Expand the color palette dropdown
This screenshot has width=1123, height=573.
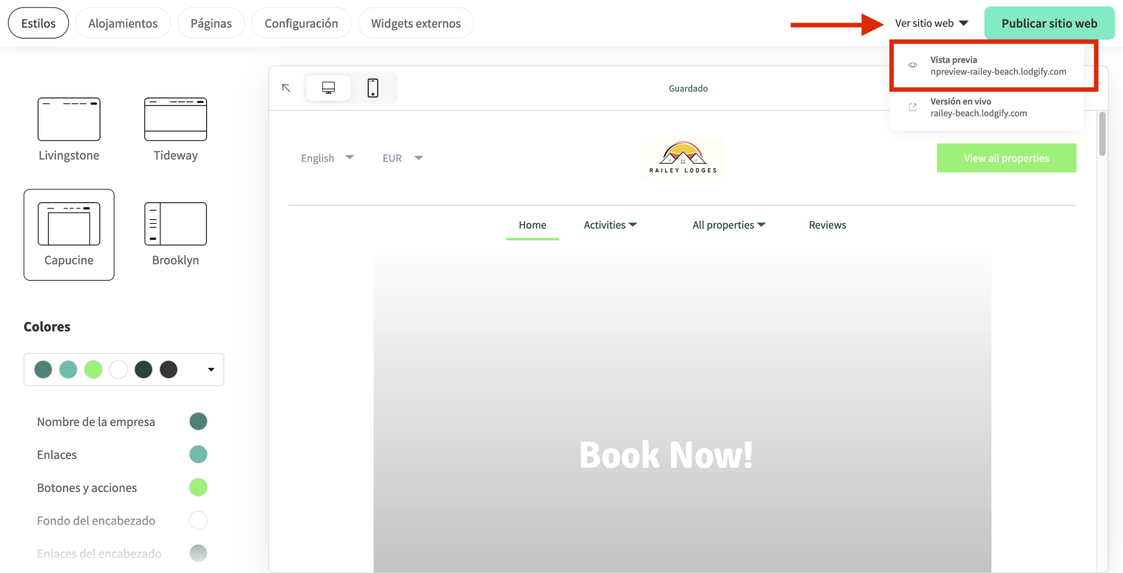point(211,369)
